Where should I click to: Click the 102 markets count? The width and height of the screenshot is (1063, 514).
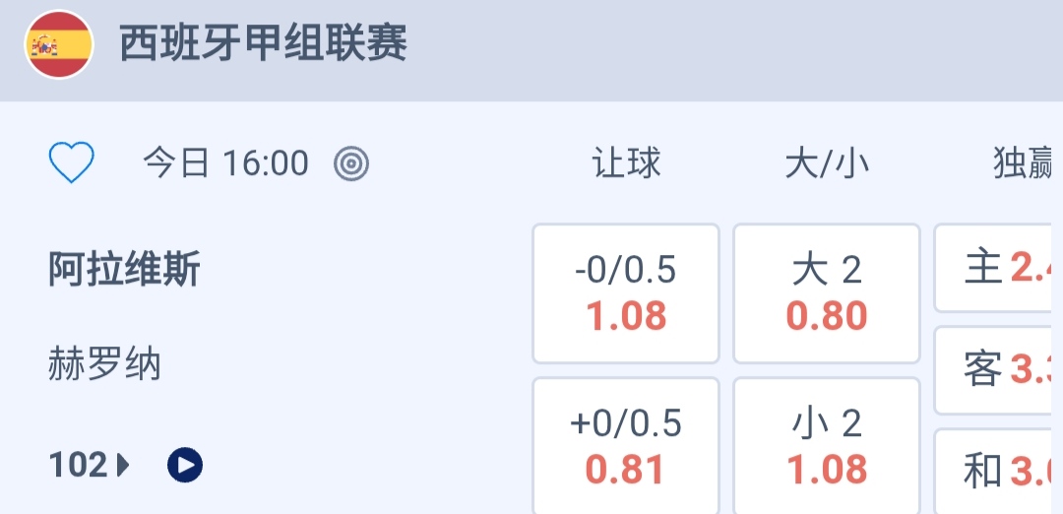(79, 465)
